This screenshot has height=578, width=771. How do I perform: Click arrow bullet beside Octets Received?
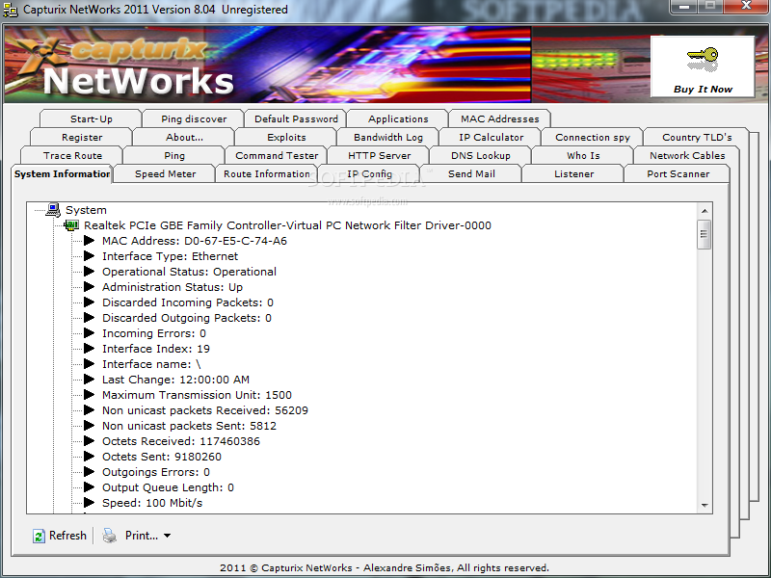[x=89, y=441]
